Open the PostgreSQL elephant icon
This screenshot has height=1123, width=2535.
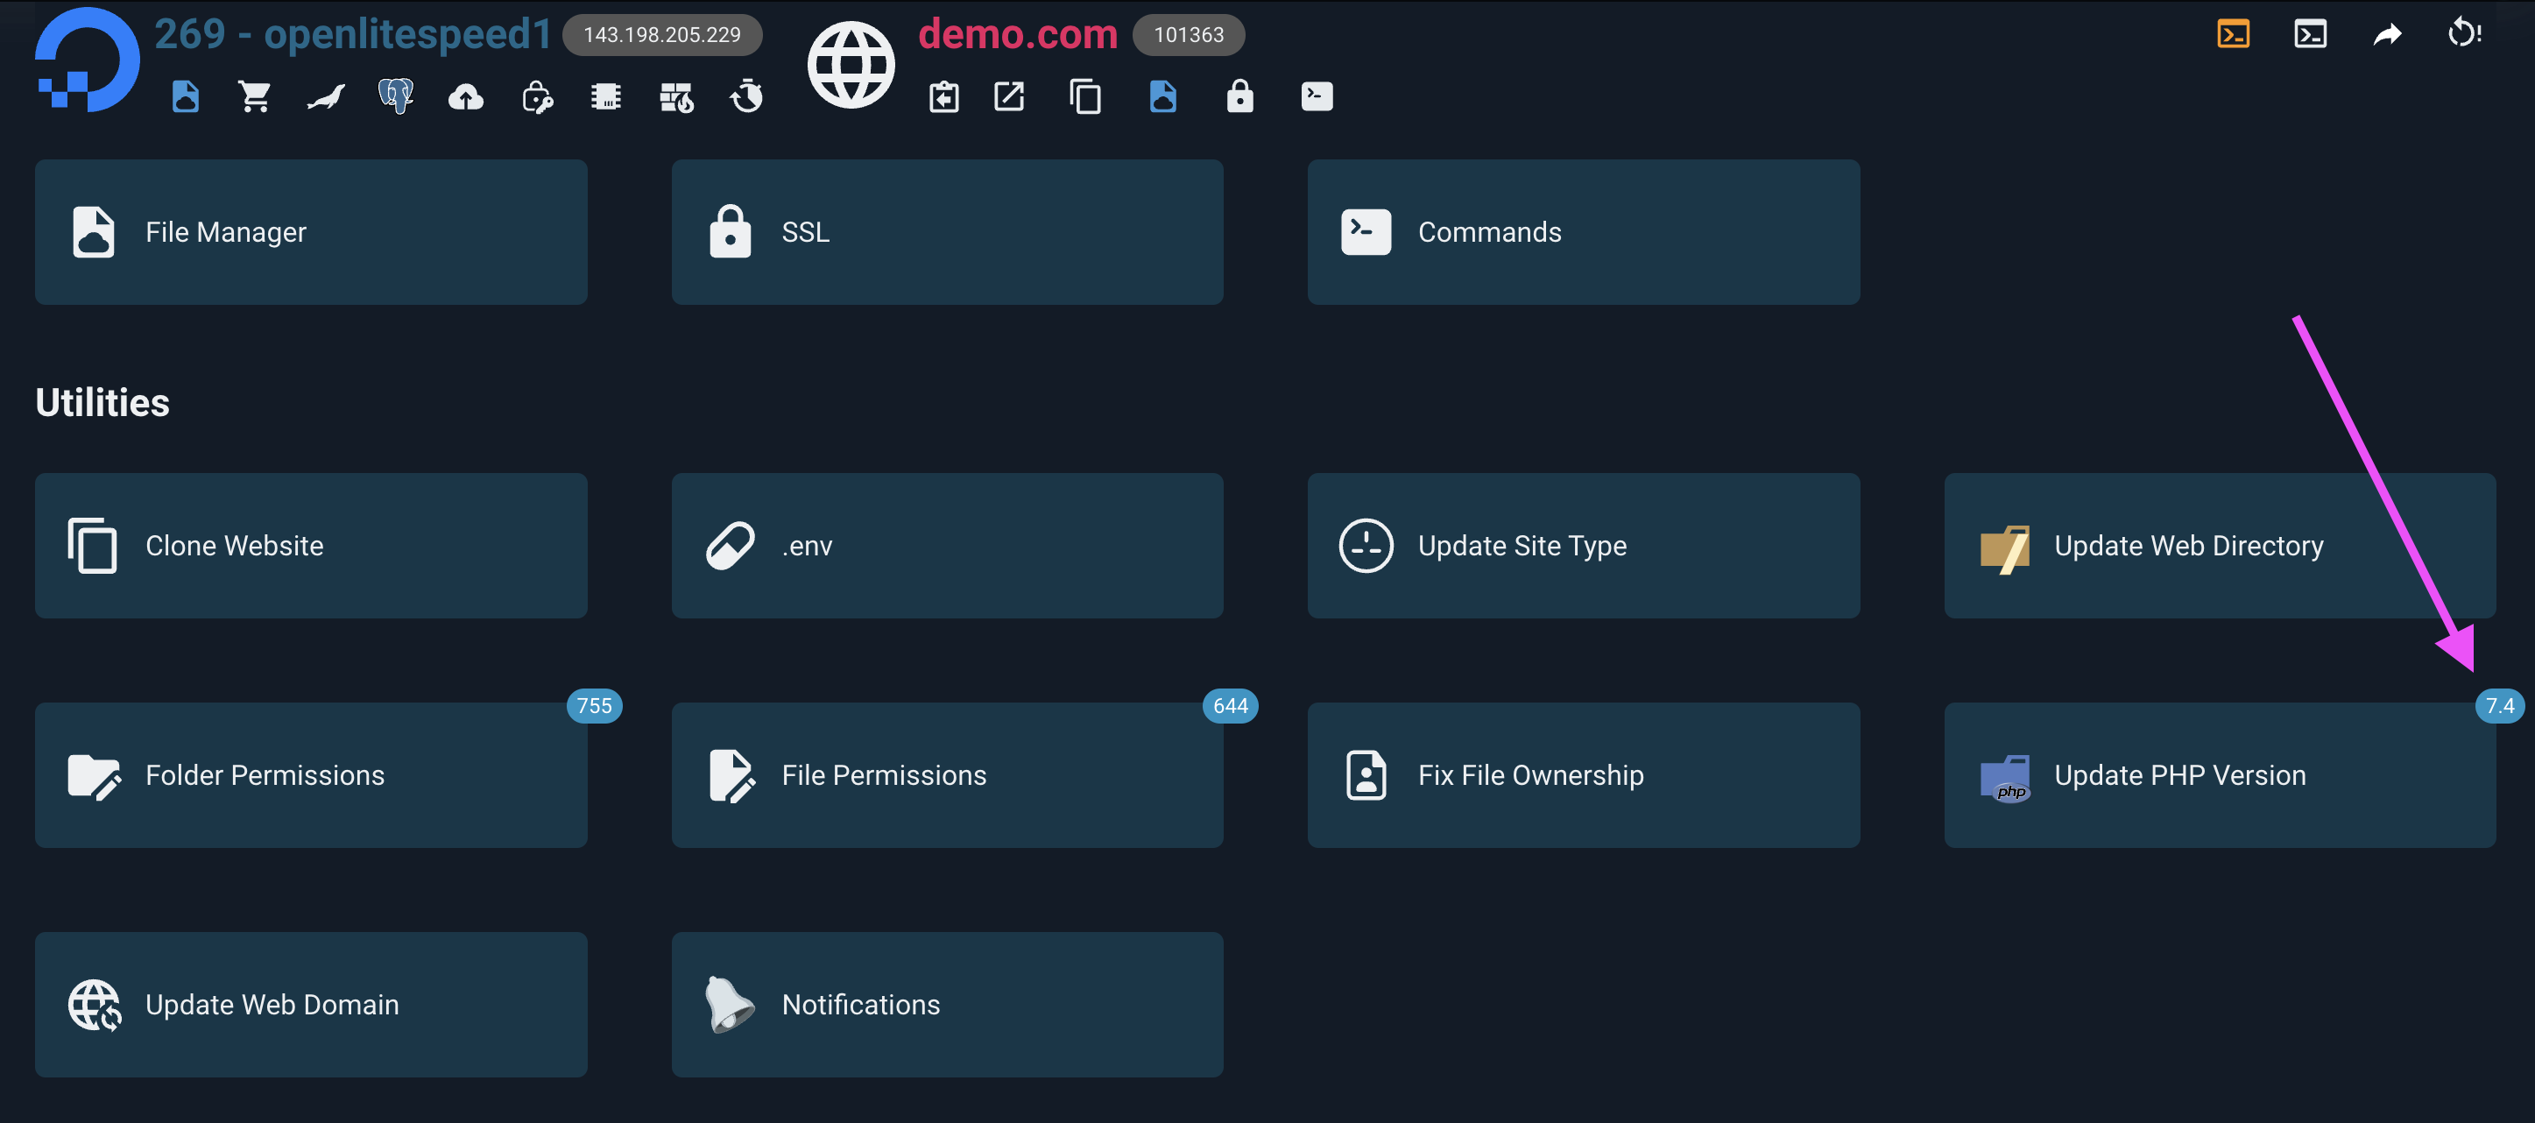click(x=396, y=96)
